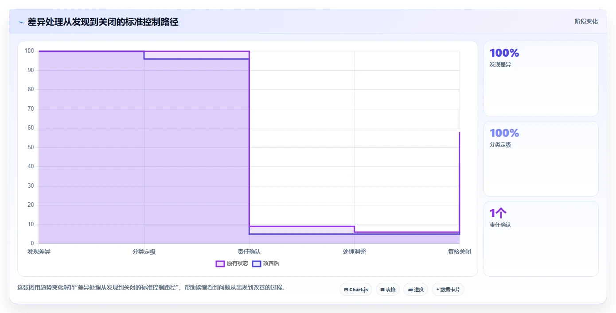
Task: Click the icon inside the 数据卡片 tag
Action: pos(438,290)
